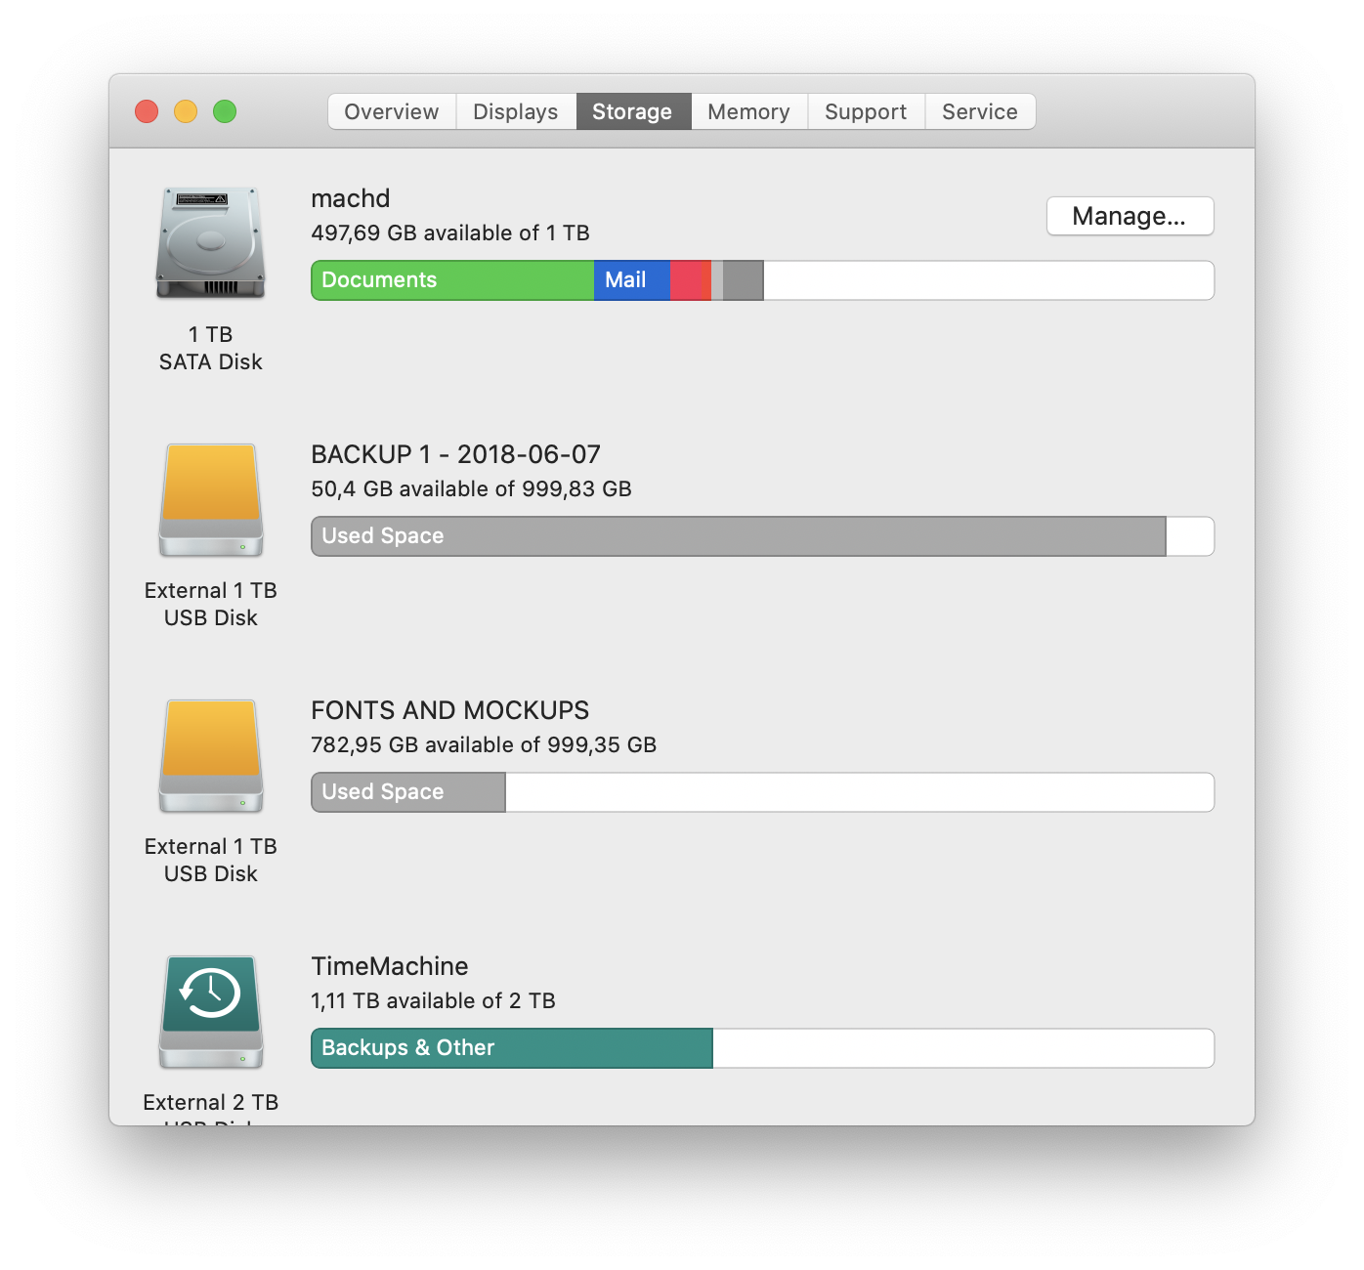Viewport: 1364px width, 1270px height.
Task: Switch to the Service tab
Action: (x=980, y=111)
